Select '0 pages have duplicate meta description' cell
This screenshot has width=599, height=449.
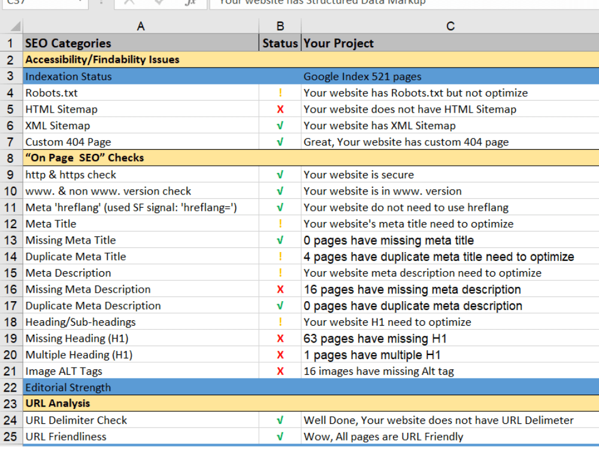tap(450, 306)
